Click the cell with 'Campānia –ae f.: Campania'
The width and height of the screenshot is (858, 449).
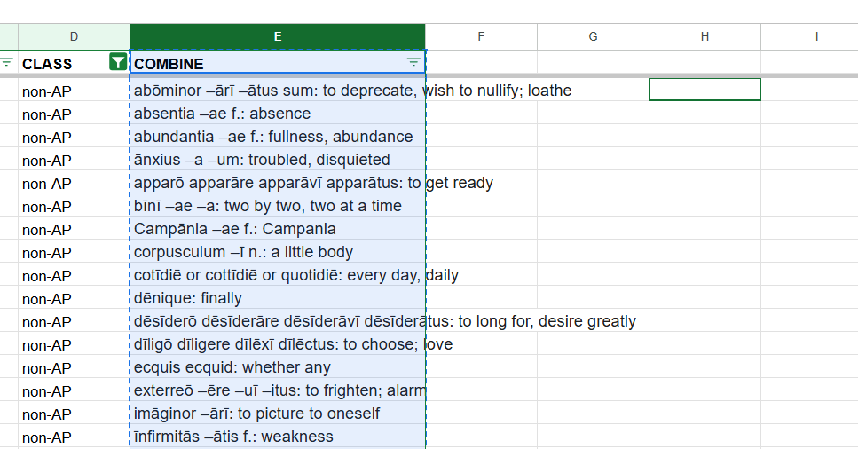(277, 229)
